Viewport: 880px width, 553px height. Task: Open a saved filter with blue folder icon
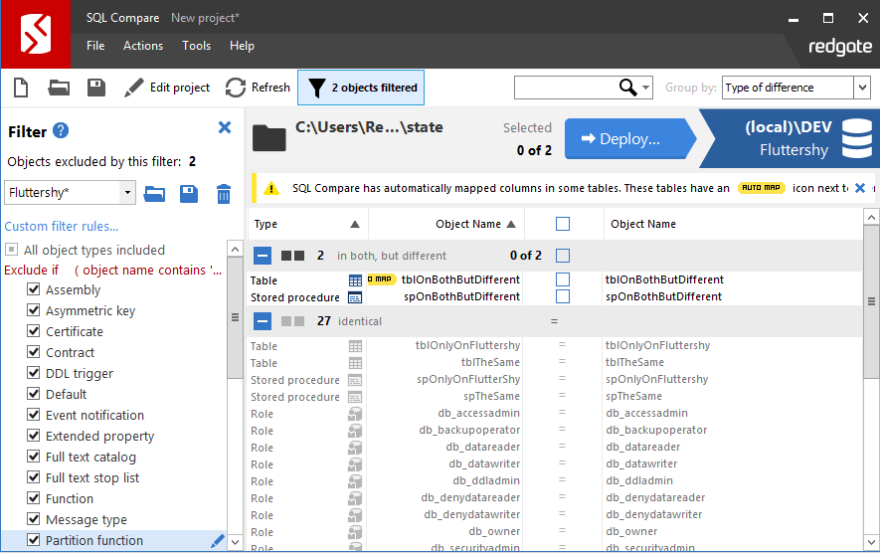pyautogui.click(x=154, y=194)
